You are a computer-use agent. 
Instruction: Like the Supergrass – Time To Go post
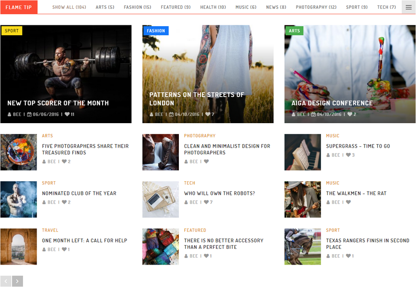tap(348, 155)
